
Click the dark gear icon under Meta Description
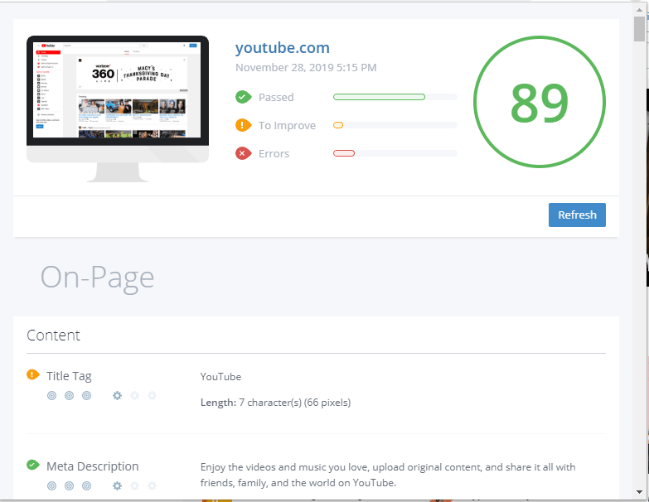tap(117, 485)
